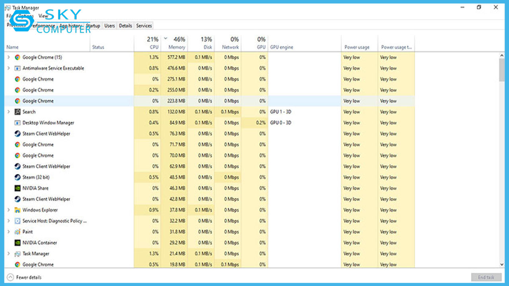Click the Desktop Window Manager icon
Viewport: 509px width, 286px height.
(17, 123)
